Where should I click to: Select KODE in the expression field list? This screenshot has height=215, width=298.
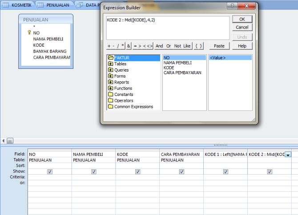coord(169,68)
